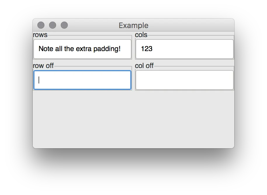267x195 pixels.
Task: Click the title bar right of "Example"
Action: 190,25
